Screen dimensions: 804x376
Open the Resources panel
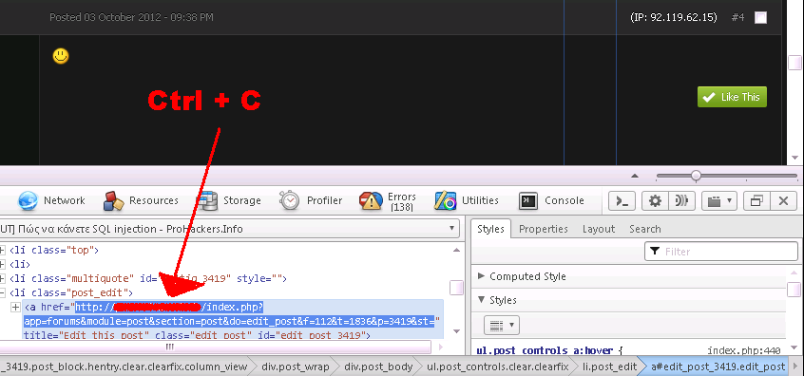pos(141,200)
